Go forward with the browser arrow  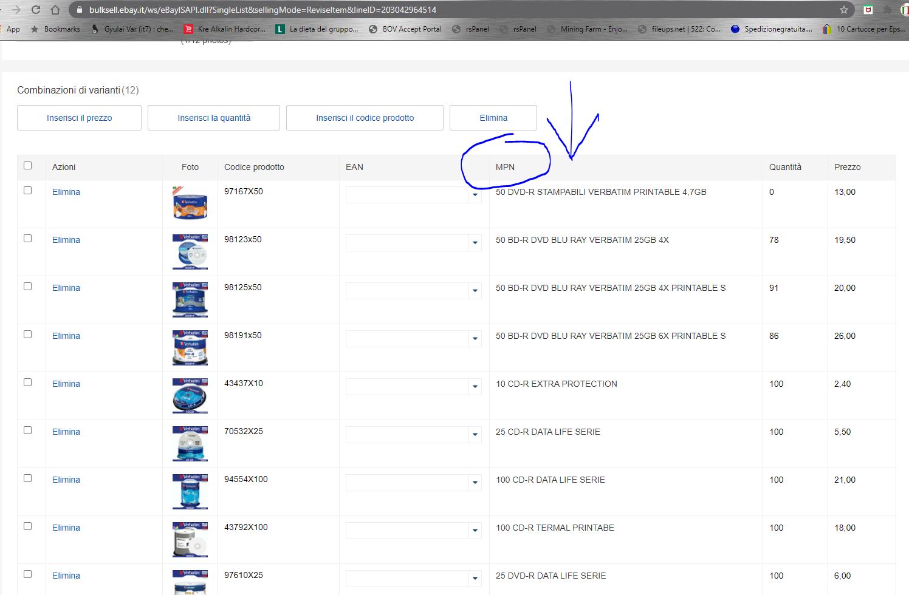pyautogui.click(x=16, y=10)
